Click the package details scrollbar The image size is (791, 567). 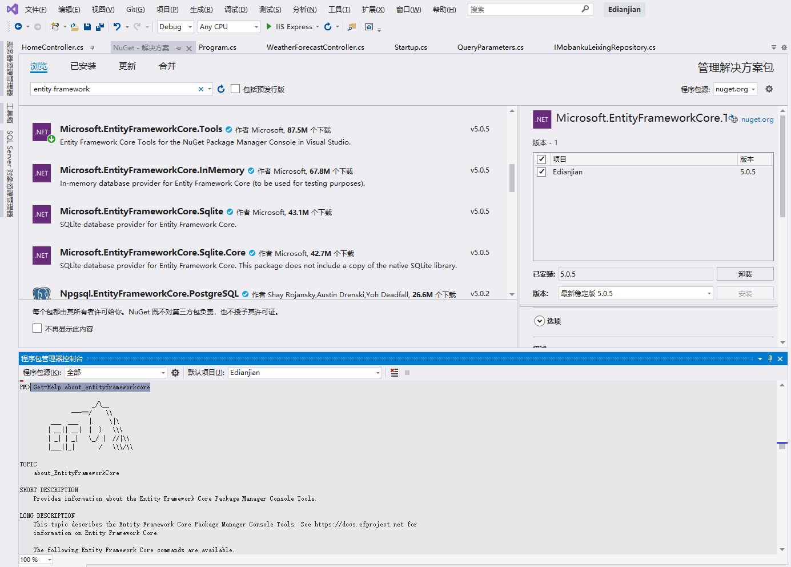[782, 166]
